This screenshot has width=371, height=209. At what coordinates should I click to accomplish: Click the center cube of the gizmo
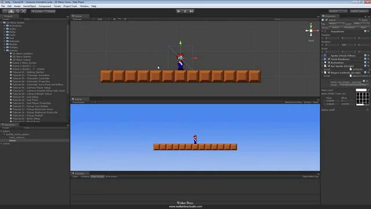tap(311, 31)
